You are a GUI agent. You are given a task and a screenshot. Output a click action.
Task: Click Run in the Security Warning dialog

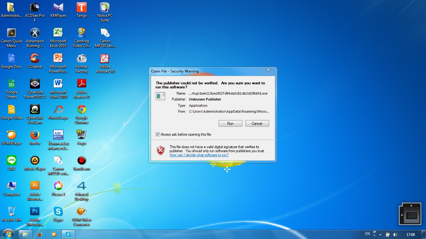230,124
